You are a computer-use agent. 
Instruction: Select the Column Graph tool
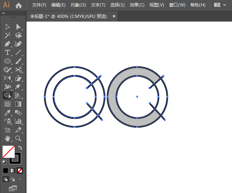[18, 121]
